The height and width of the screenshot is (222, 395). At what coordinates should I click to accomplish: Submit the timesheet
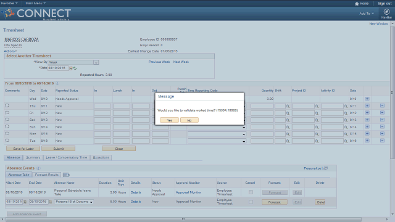click(59, 149)
